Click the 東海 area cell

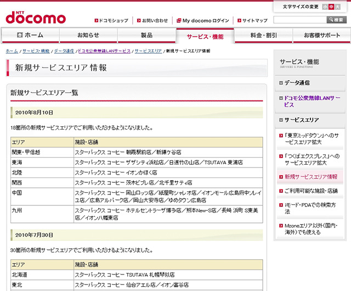coord(42,163)
